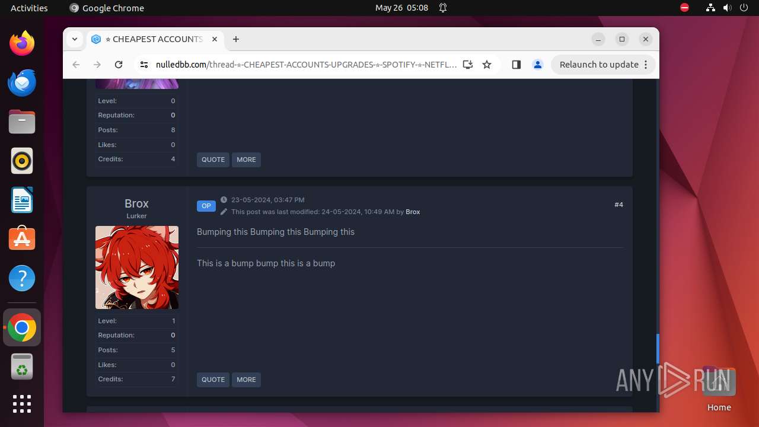
Task: Open Activities overview
Action: [x=29, y=8]
